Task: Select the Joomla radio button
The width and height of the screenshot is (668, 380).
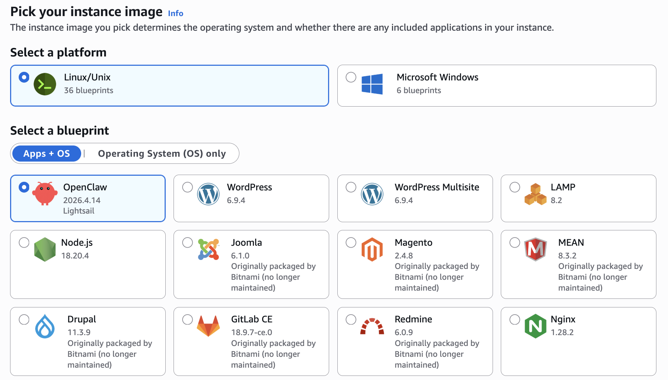Action: pyautogui.click(x=187, y=242)
